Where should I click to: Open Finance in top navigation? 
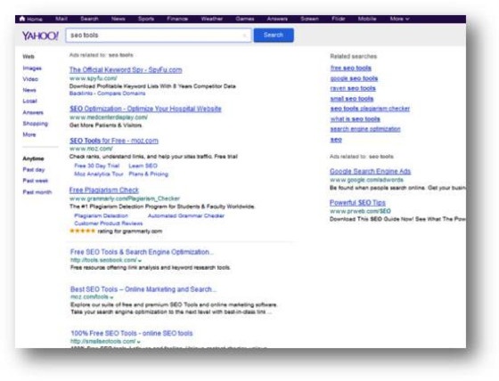tap(177, 19)
